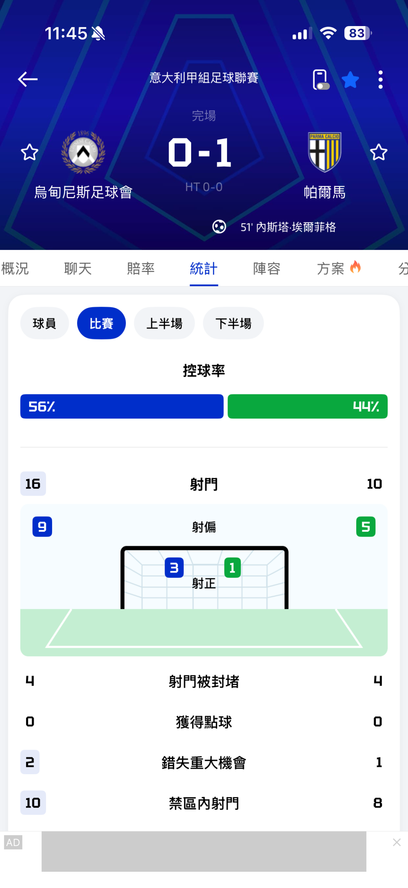Open the 賠率 tab
This screenshot has width=408, height=888.
pyautogui.click(x=141, y=269)
